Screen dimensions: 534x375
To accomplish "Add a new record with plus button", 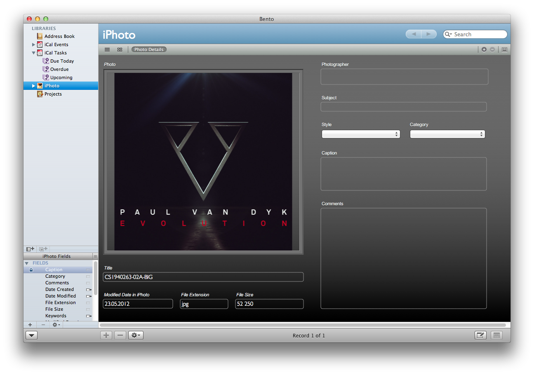I will [106, 335].
